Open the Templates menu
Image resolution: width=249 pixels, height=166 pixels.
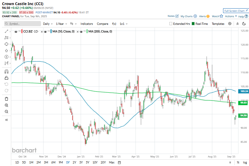pos(218,24)
